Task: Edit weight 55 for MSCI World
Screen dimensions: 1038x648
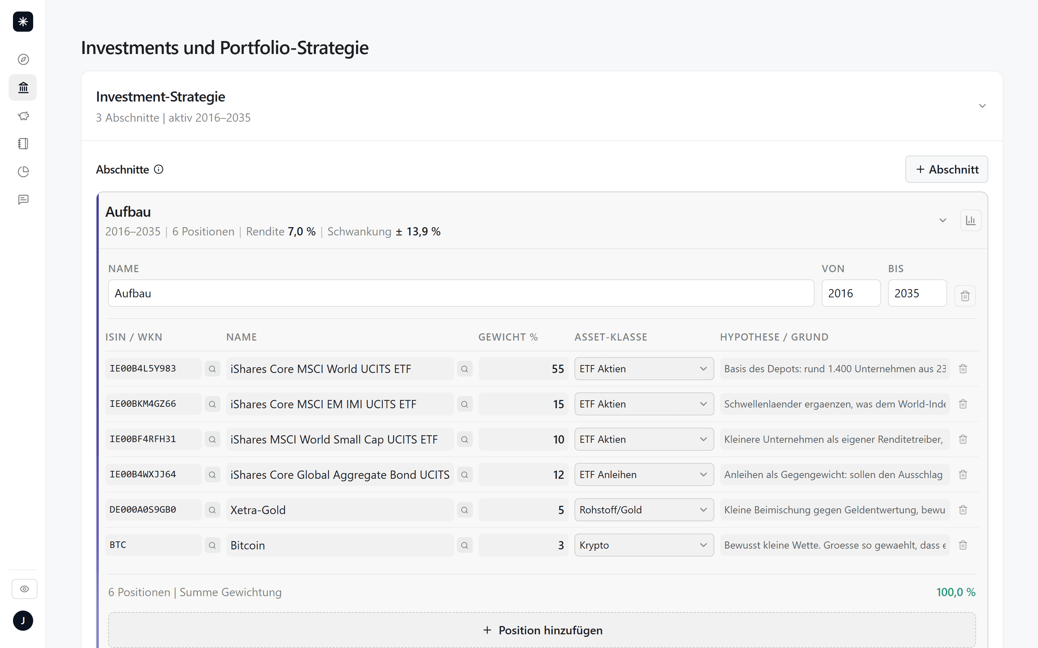Action: (x=523, y=369)
